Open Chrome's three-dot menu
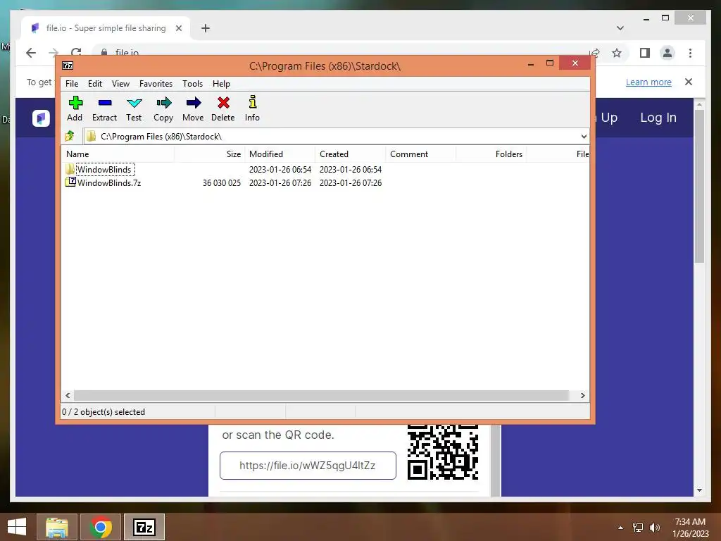The width and height of the screenshot is (721, 541). (x=690, y=53)
